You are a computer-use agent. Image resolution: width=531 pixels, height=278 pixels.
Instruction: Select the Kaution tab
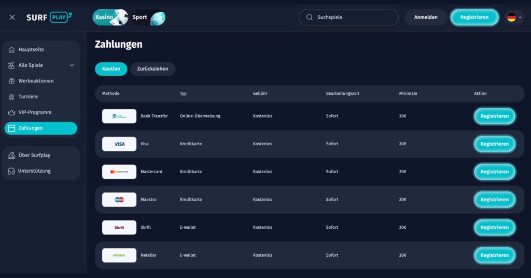(111, 69)
